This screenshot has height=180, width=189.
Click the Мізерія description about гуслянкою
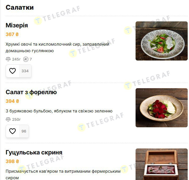click(x=57, y=47)
